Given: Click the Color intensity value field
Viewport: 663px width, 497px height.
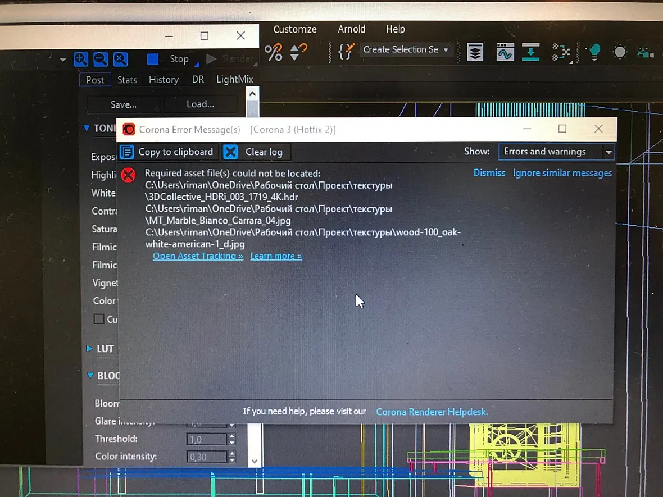Looking at the screenshot, I should 206,457.
